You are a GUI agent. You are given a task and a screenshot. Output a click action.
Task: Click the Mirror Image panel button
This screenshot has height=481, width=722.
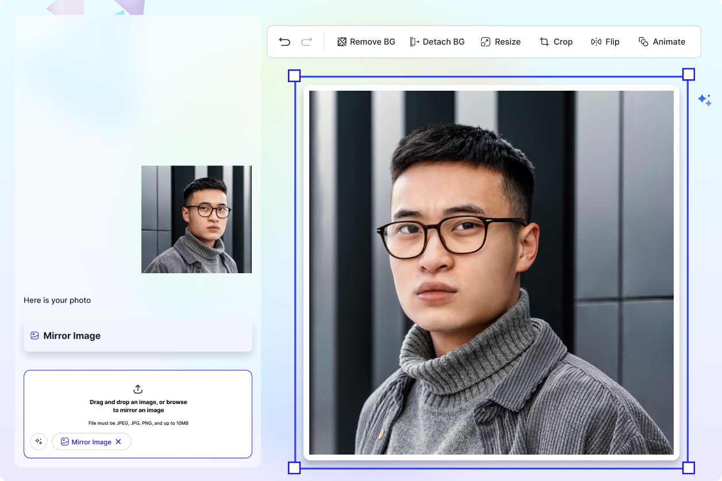coord(138,335)
